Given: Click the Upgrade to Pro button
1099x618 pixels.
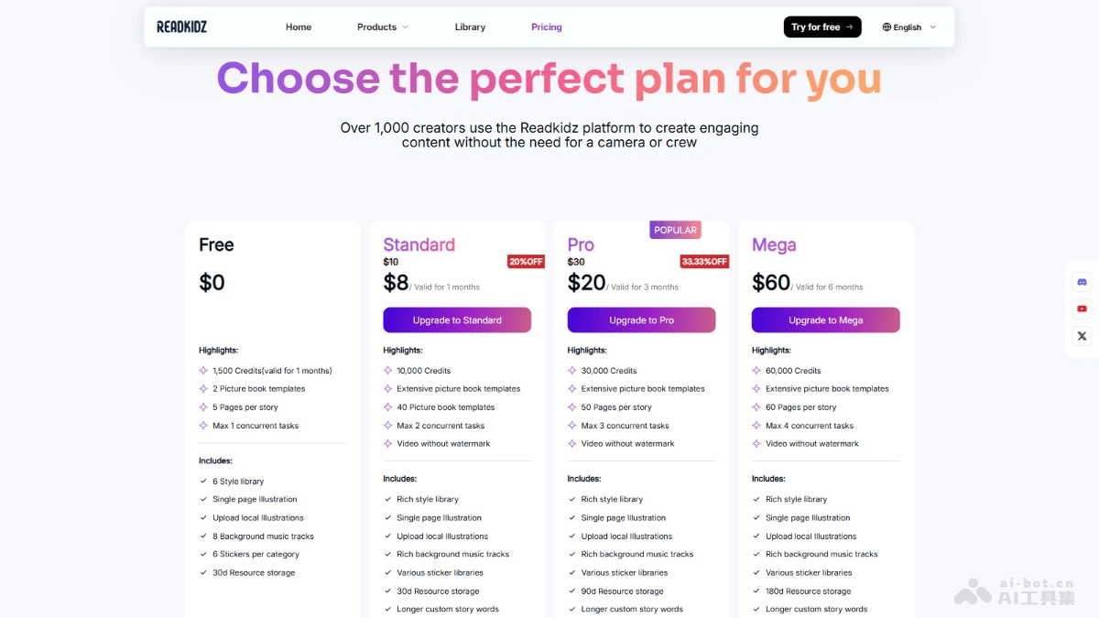Looking at the screenshot, I should point(641,320).
